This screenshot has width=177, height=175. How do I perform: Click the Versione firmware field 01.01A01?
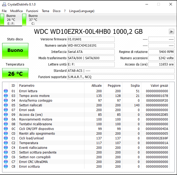pos(91,39)
